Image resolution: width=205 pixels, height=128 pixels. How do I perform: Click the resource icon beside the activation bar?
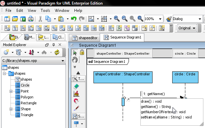pos(128,100)
